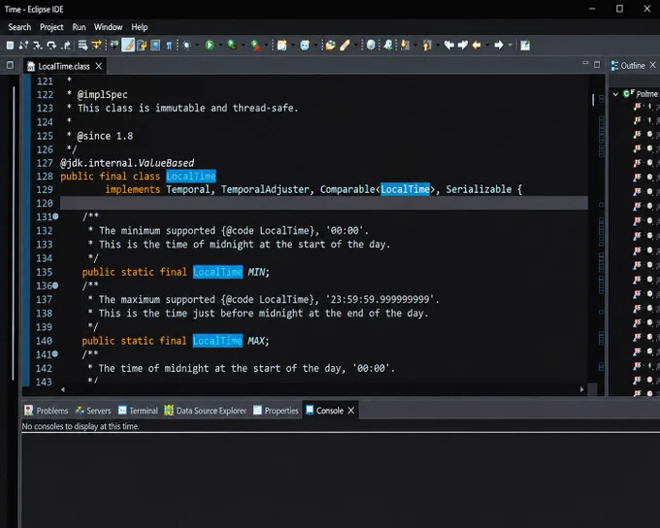Toggle the block selection mode icon
The width and height of the screenshot is (660, 528).
click(155, 45)
